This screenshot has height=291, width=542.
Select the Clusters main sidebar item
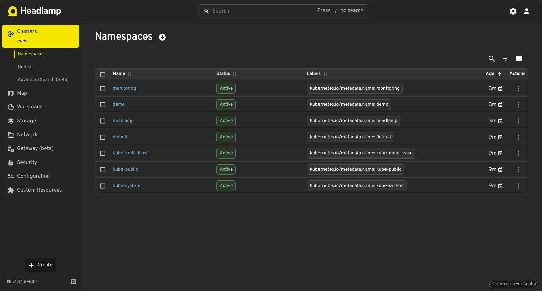41,36
